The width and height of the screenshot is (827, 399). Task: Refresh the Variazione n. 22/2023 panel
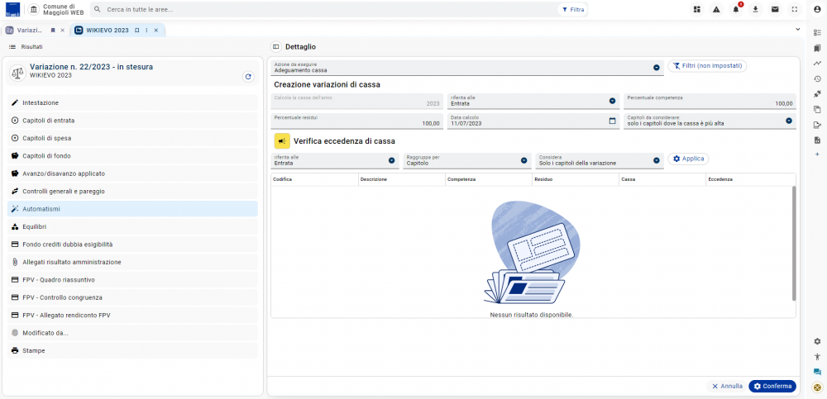[248, 77]
